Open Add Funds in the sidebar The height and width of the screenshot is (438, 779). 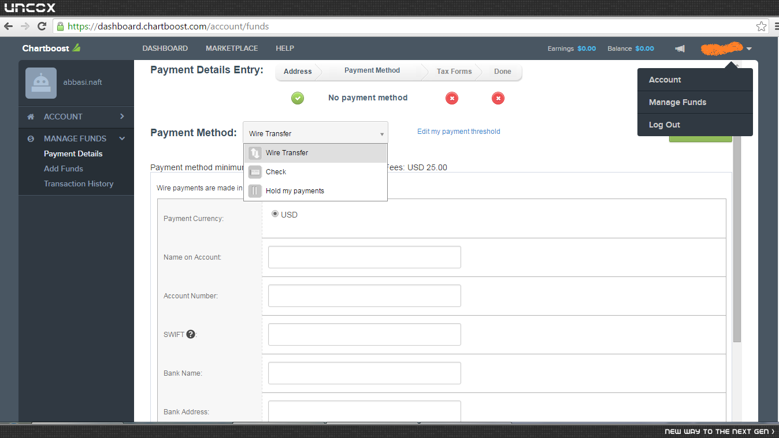tap(64, 169)
